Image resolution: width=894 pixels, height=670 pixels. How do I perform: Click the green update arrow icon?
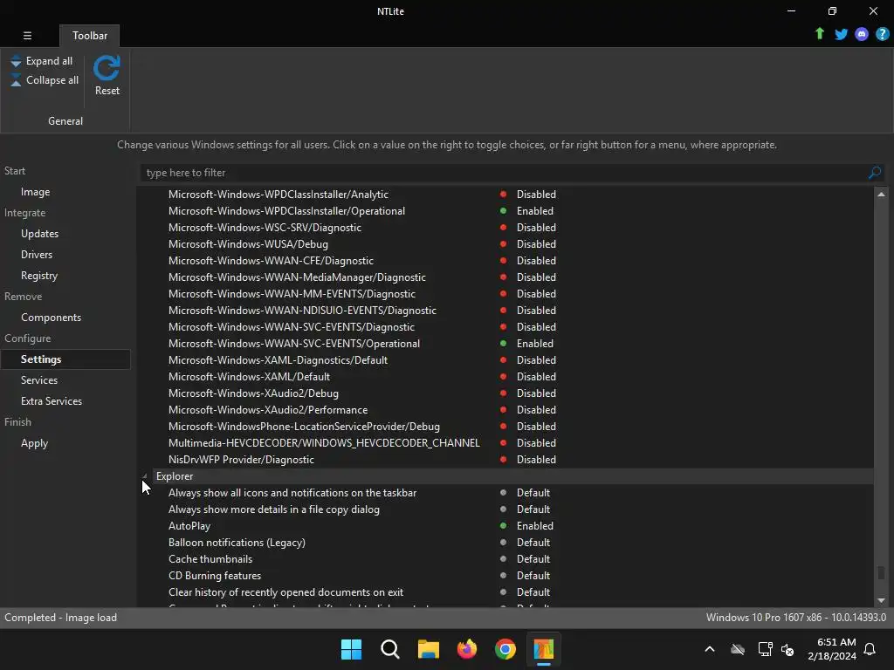819,34
